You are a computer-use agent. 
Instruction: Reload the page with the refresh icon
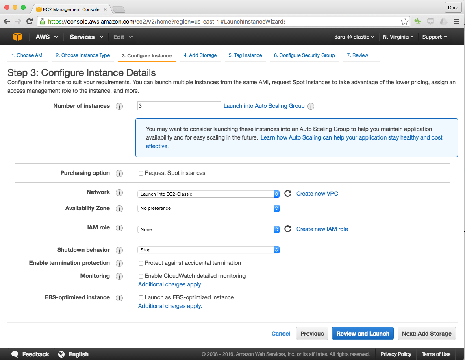[29, 22]
